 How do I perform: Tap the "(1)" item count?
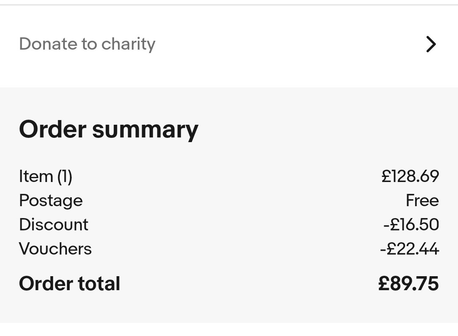point(64,176)
